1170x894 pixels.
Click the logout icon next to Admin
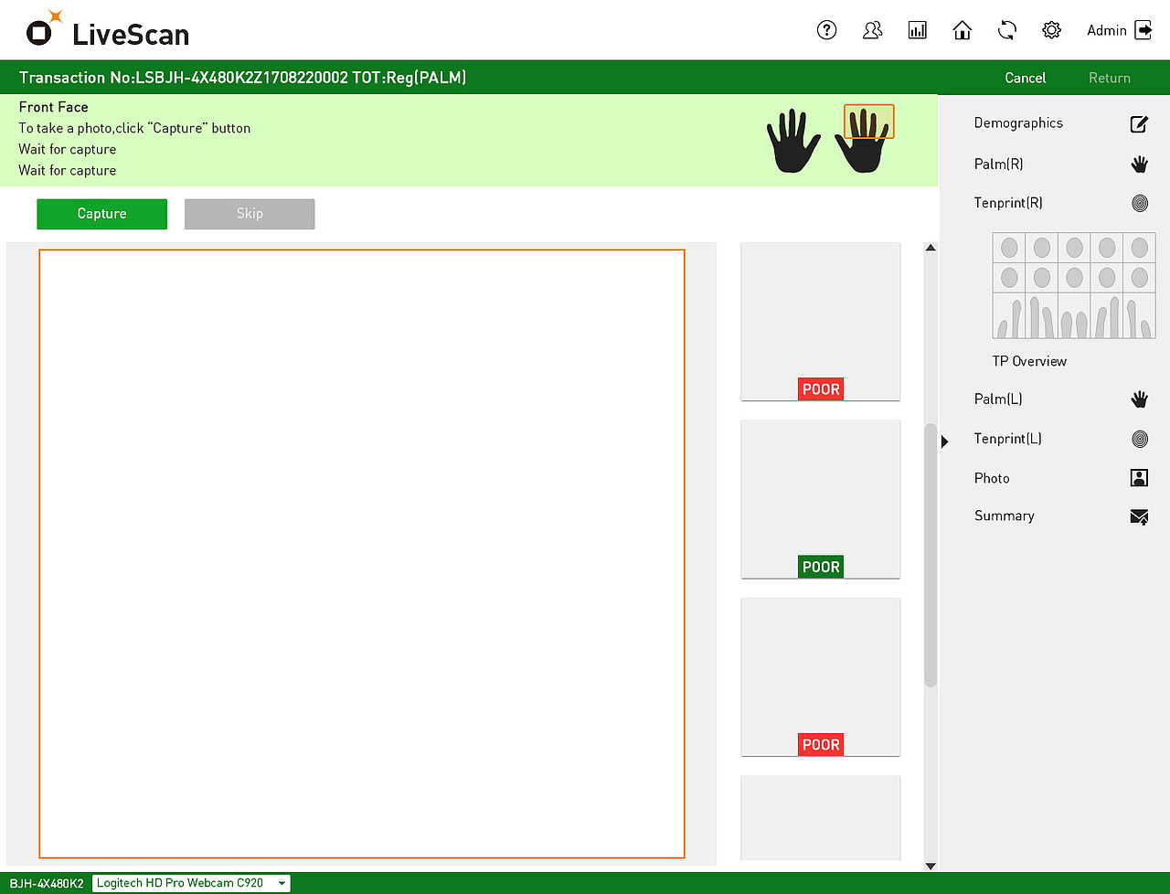(x=1143, y=30)
